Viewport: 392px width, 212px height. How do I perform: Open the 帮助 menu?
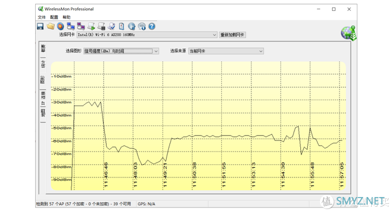click(66, 17)
